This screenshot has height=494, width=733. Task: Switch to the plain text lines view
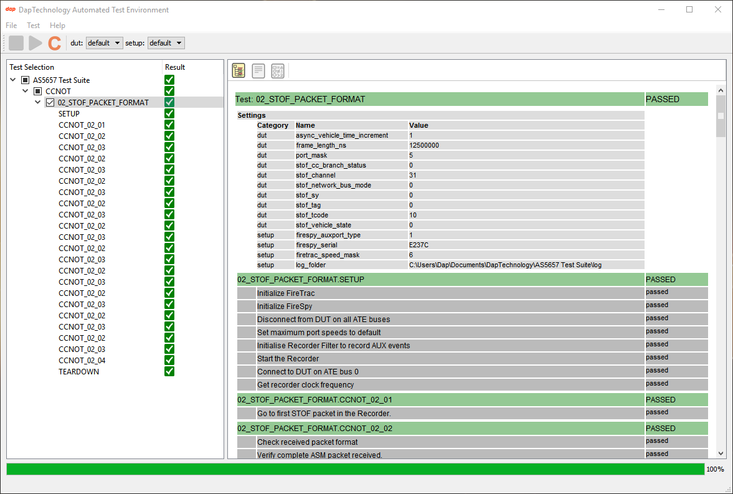(258, 70)
